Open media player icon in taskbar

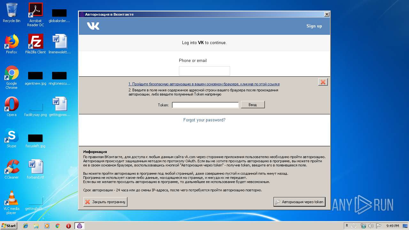click(47, 226)
